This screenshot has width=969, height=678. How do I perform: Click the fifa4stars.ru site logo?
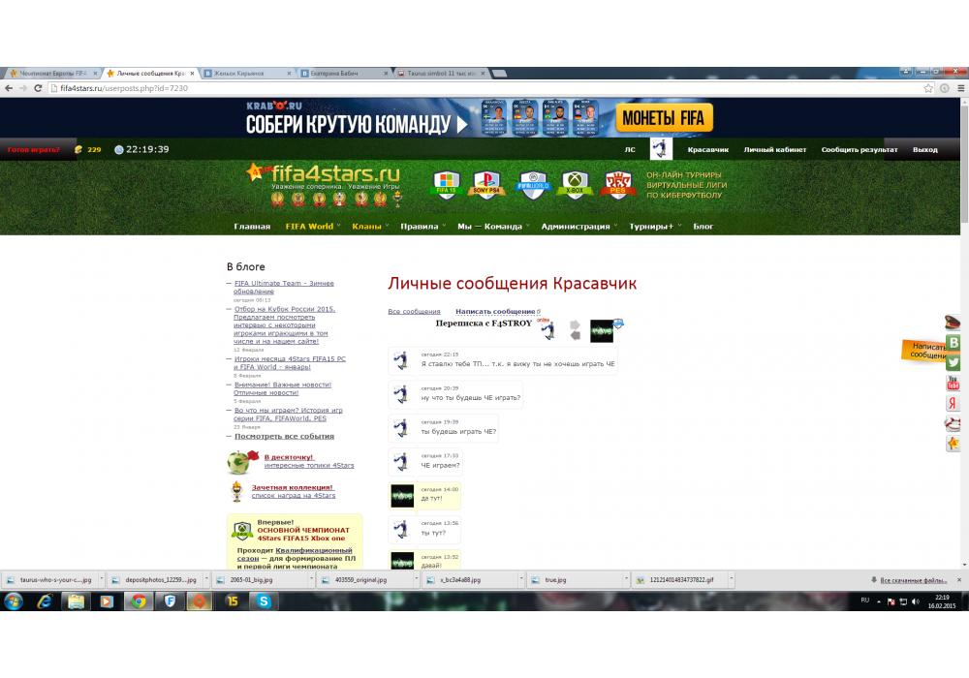coord(324,174)
